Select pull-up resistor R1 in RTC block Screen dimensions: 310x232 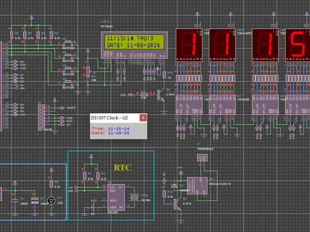[x=85, y=176]
